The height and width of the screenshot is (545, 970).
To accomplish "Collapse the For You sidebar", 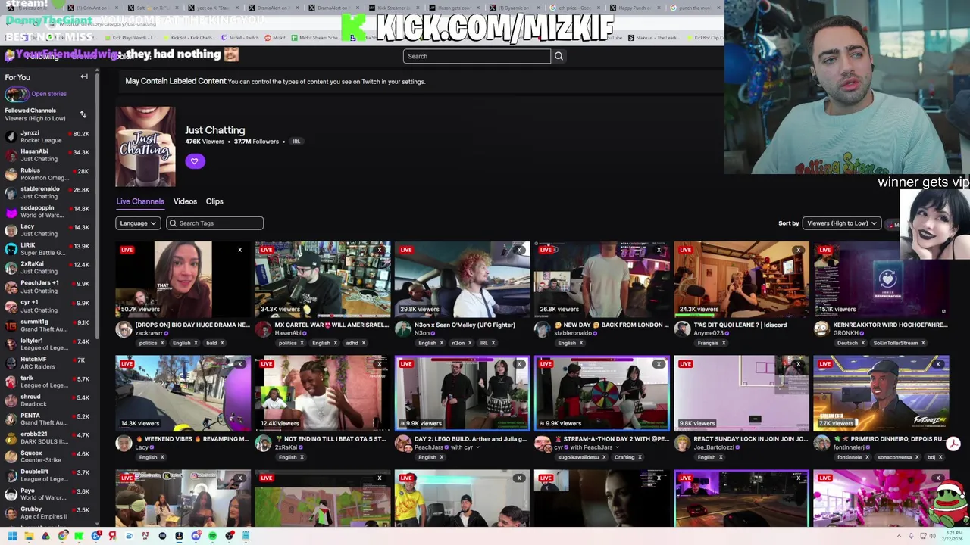I will (x=84, y=76).
